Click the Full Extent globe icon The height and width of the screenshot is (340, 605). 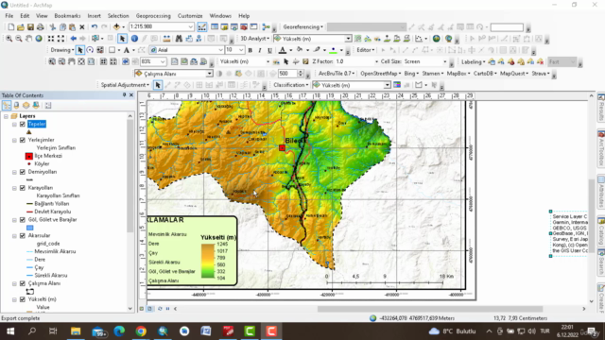click(39, 39)
